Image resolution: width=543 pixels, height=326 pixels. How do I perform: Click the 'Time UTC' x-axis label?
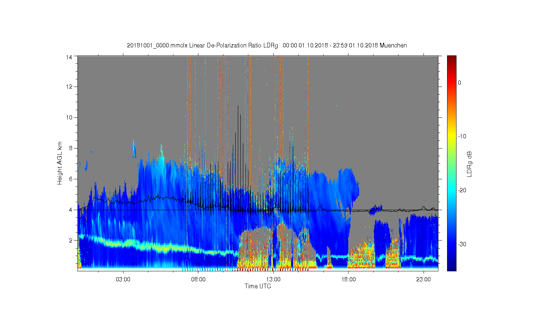point(258,286)
